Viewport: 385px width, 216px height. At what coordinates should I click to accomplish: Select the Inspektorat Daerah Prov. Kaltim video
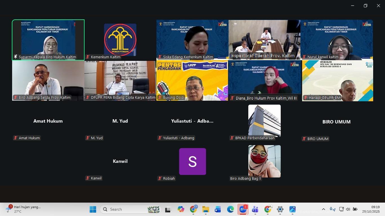pos(264,39)
